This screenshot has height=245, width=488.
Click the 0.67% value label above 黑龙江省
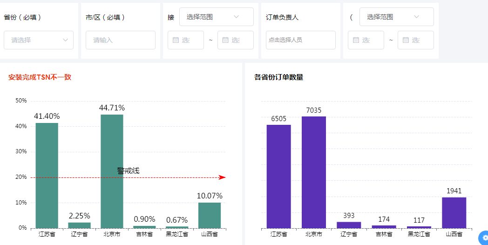tap(177, 220)
